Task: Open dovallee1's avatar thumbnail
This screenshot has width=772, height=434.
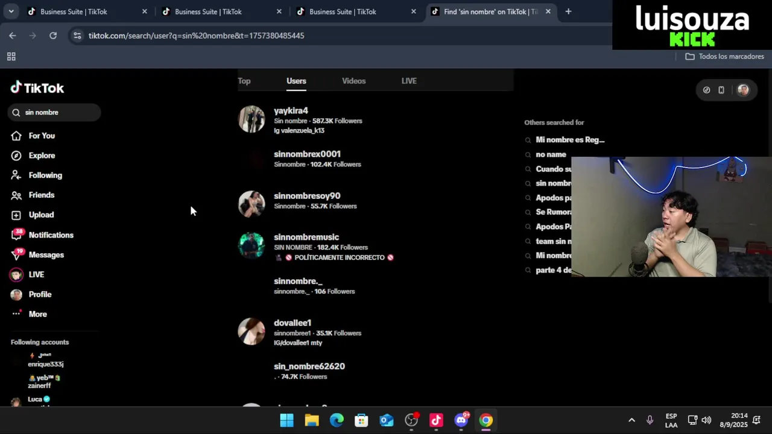Action: tap(252, 332)
